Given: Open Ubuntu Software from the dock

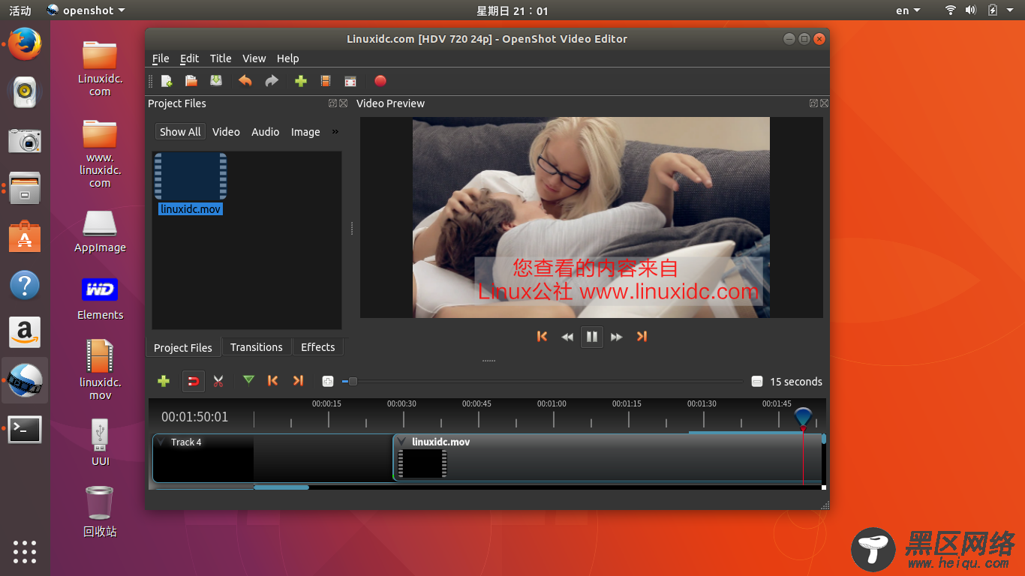Looking at the screenshot, I should coord(25,236).
